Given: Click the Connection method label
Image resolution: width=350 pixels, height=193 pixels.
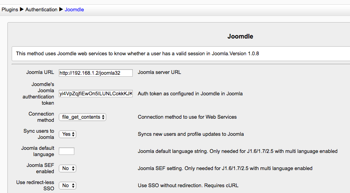Looking at the screenshot, I should pos(41,117).
